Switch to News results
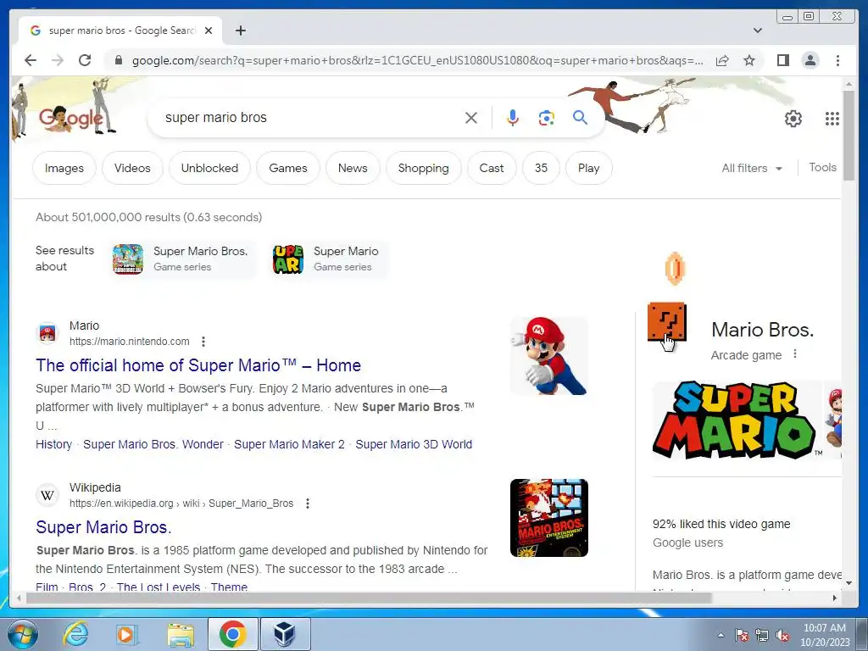Image resolution: width=868 pixels, height=651 pixels. point(353,168)
